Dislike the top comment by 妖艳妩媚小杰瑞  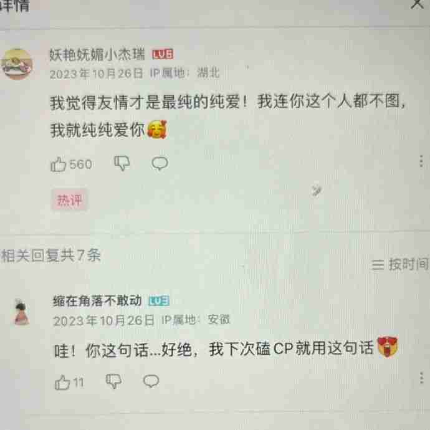coord(122,163)
